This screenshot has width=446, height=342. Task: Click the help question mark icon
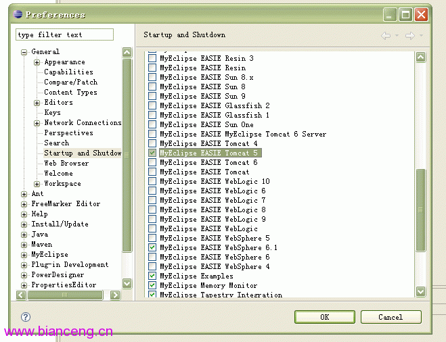coord(26,317)
